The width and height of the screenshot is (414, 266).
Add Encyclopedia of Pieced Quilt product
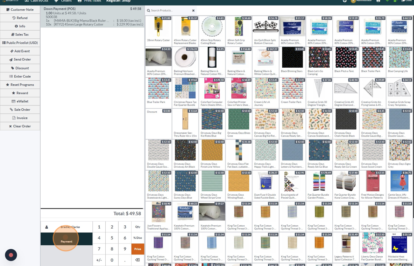[x=292, y=185]
